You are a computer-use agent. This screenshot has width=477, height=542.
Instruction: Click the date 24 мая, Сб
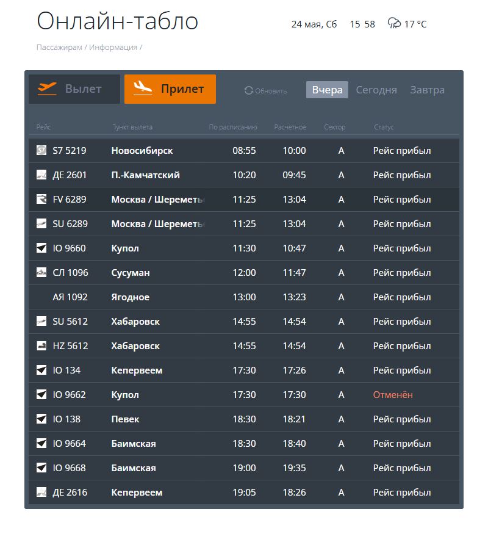pos(314,24)
